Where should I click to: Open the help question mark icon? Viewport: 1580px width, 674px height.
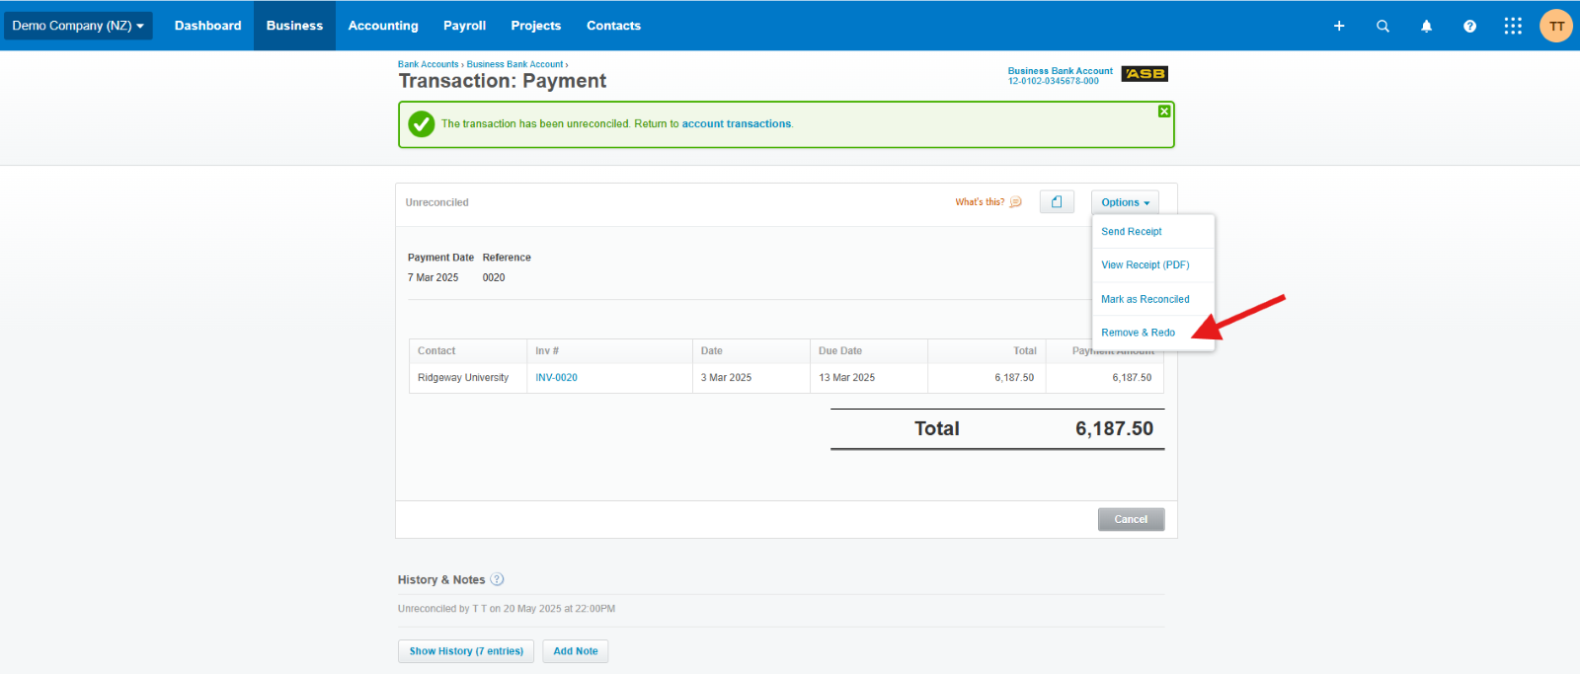coord(1469,26)
